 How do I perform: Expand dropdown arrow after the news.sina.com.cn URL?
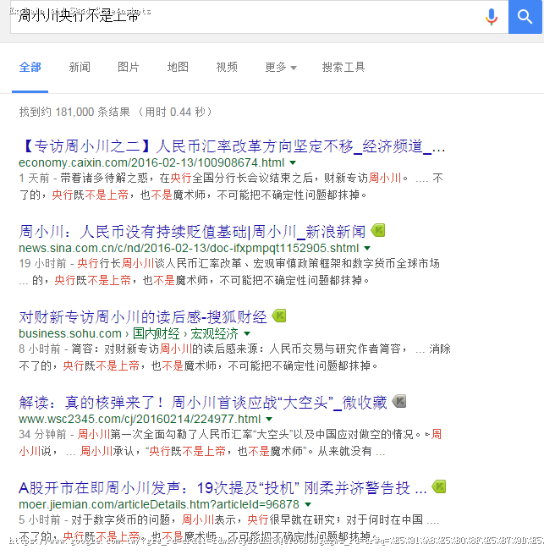[x=367, y=248]
